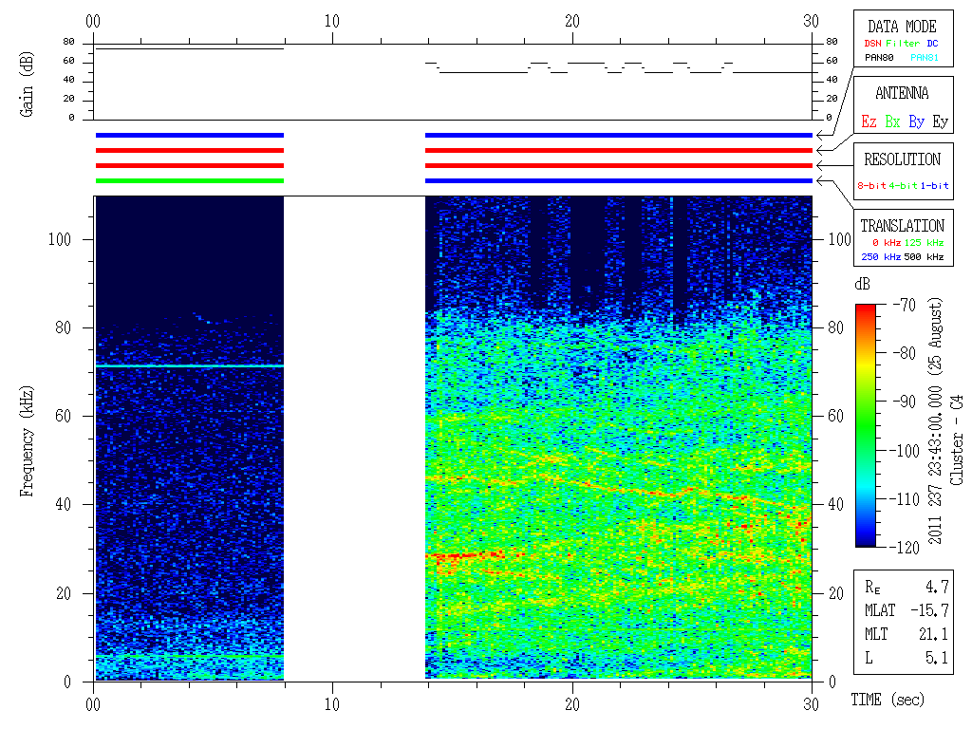The width and height of the screenshot is (972, 729).
Task: Click the Cluster - C4 vertical label
Action: [x=957, y=439]
